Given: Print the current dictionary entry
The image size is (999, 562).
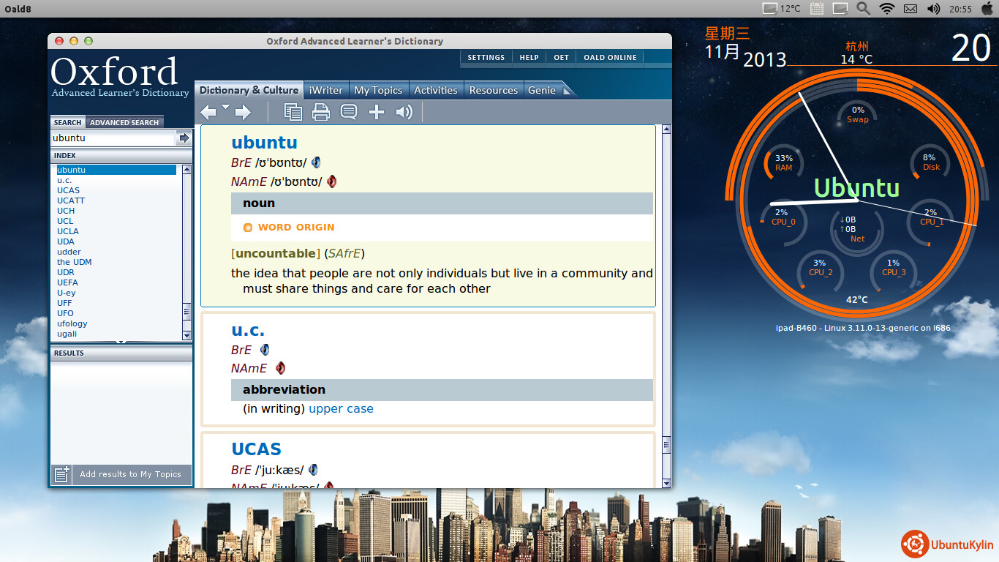Looking at the screenshot, I should click(x=321, y=112).
